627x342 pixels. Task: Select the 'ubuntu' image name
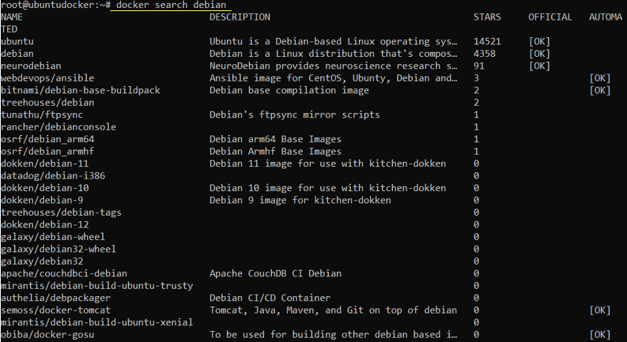[17, 42]
